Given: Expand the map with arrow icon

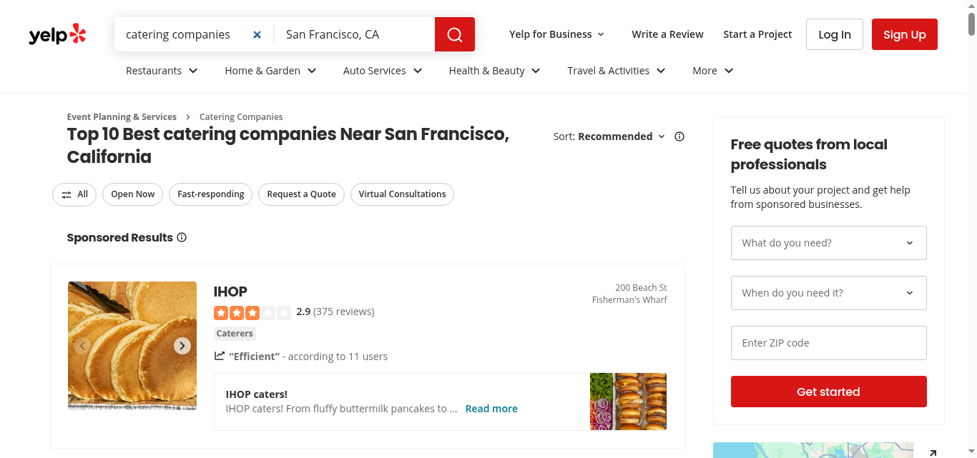Looking at the screenshot, I should click(933, 452).
